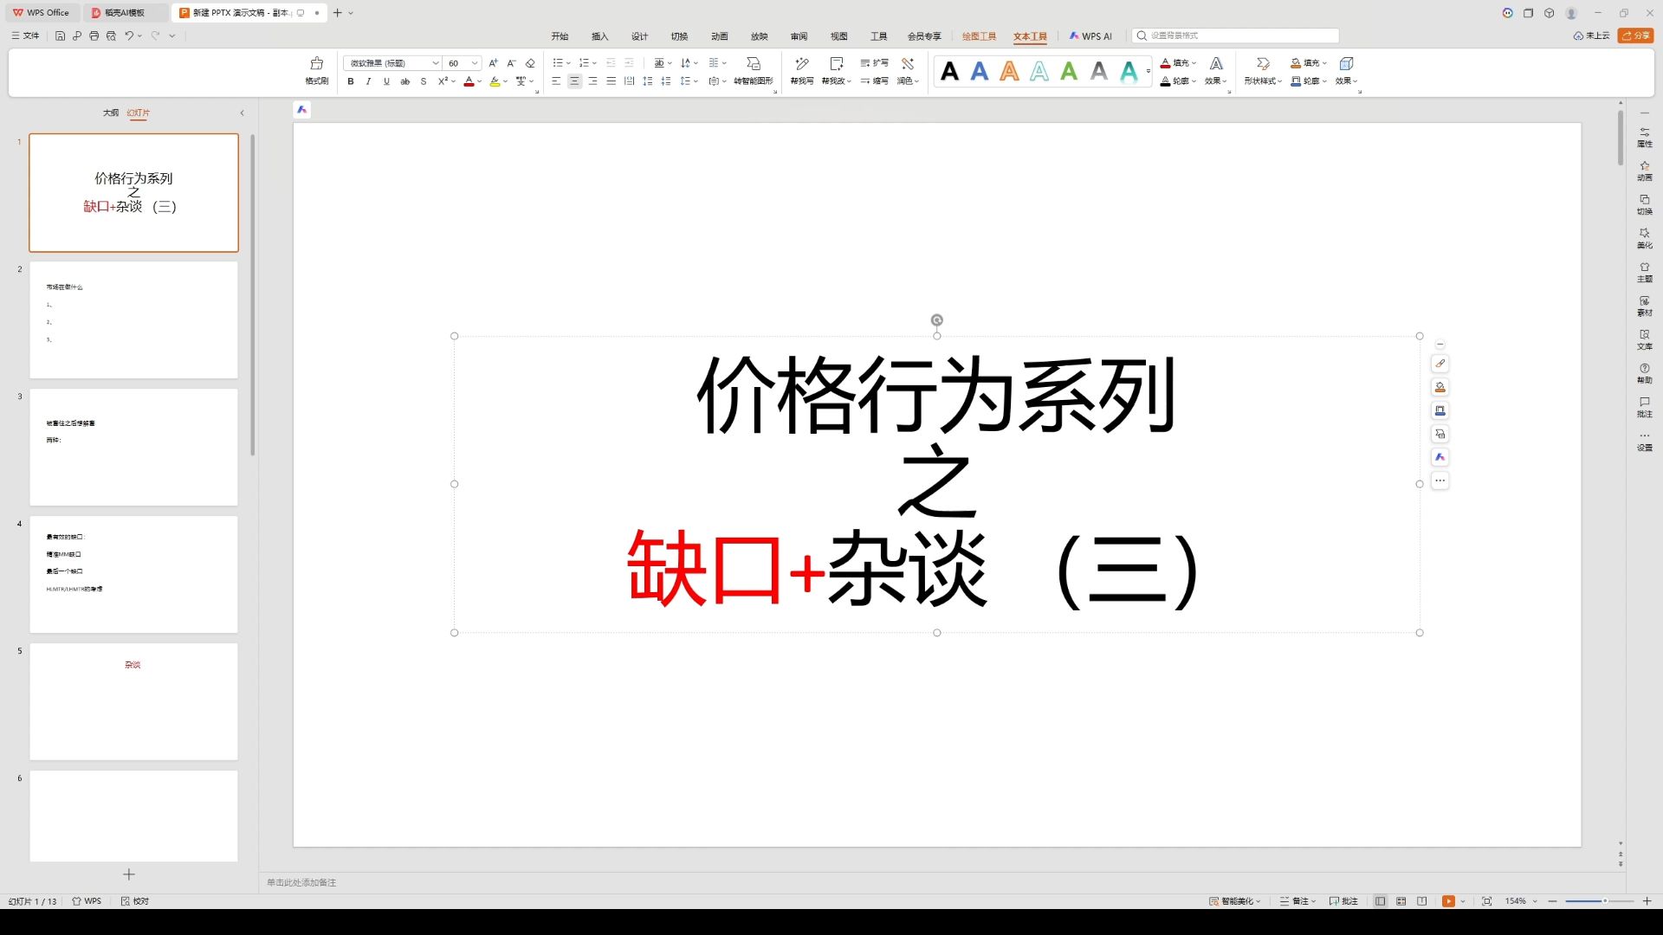
Task: Click the undo icon
Action: tap(129, 35)
